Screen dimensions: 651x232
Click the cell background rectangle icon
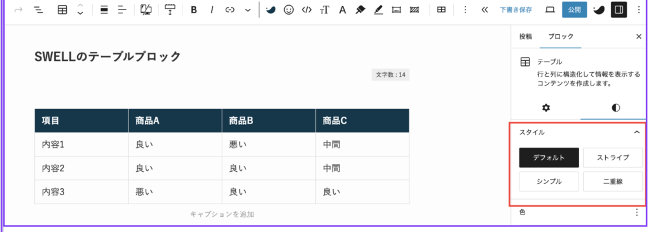396,10
